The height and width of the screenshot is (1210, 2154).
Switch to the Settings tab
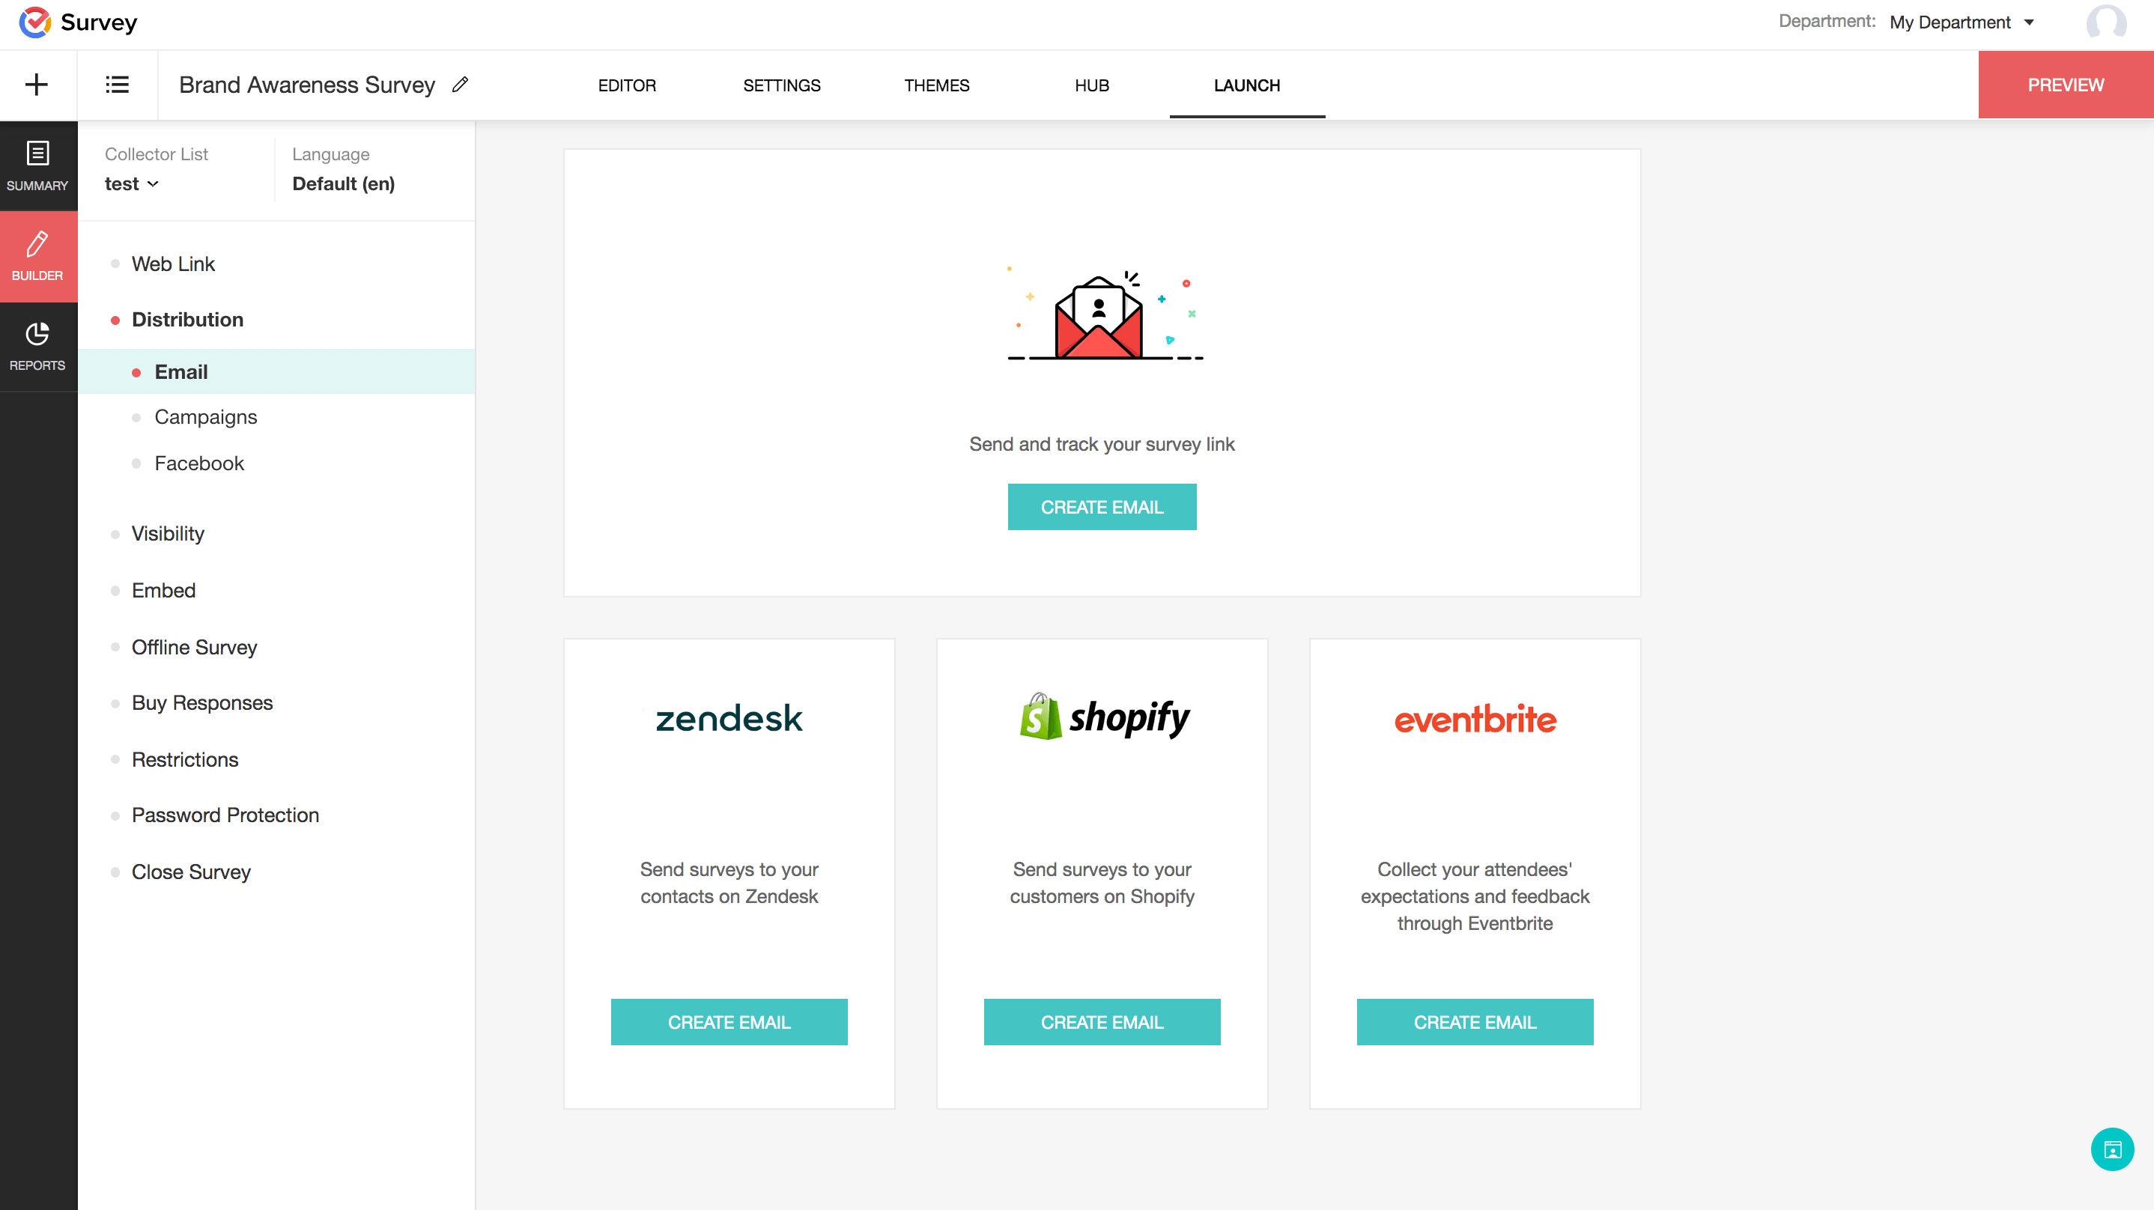(783, 85)
